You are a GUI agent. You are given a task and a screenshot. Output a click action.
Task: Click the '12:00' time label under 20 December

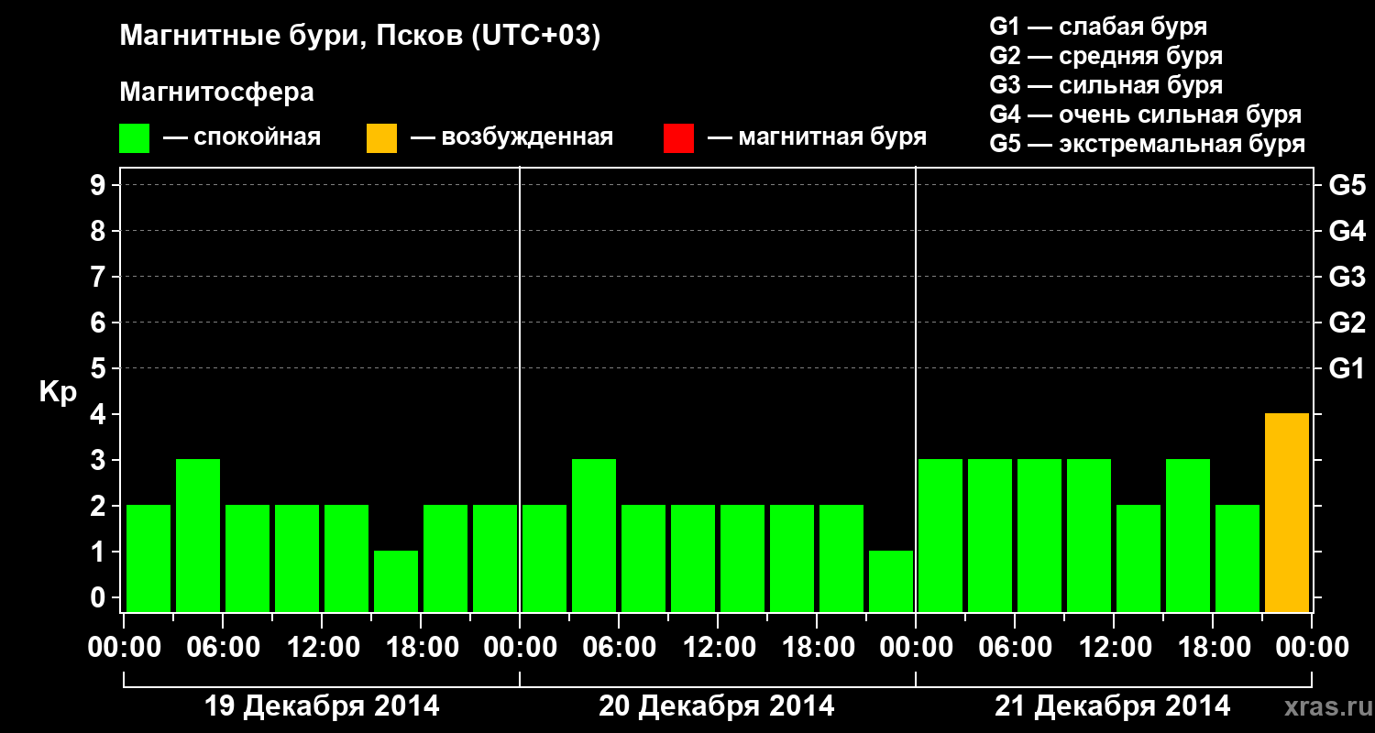pos(718,647)
